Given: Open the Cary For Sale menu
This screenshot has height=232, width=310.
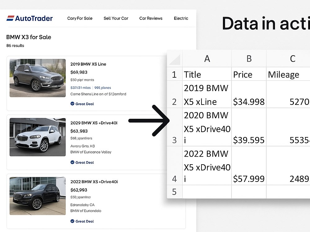Looking at the screenshot, I should coord(80,18).
